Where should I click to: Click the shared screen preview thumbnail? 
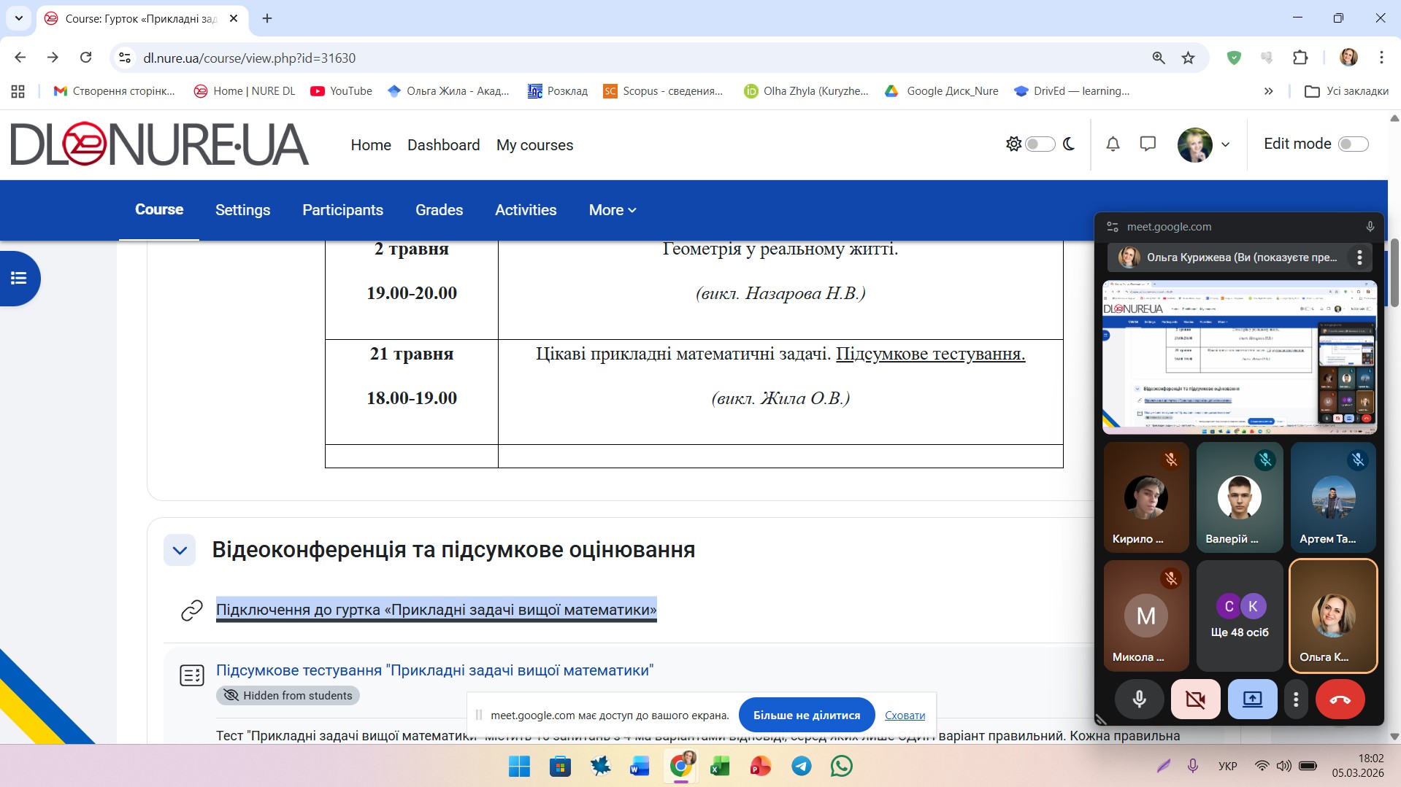pyautogui.click(x=1239, y=357)
